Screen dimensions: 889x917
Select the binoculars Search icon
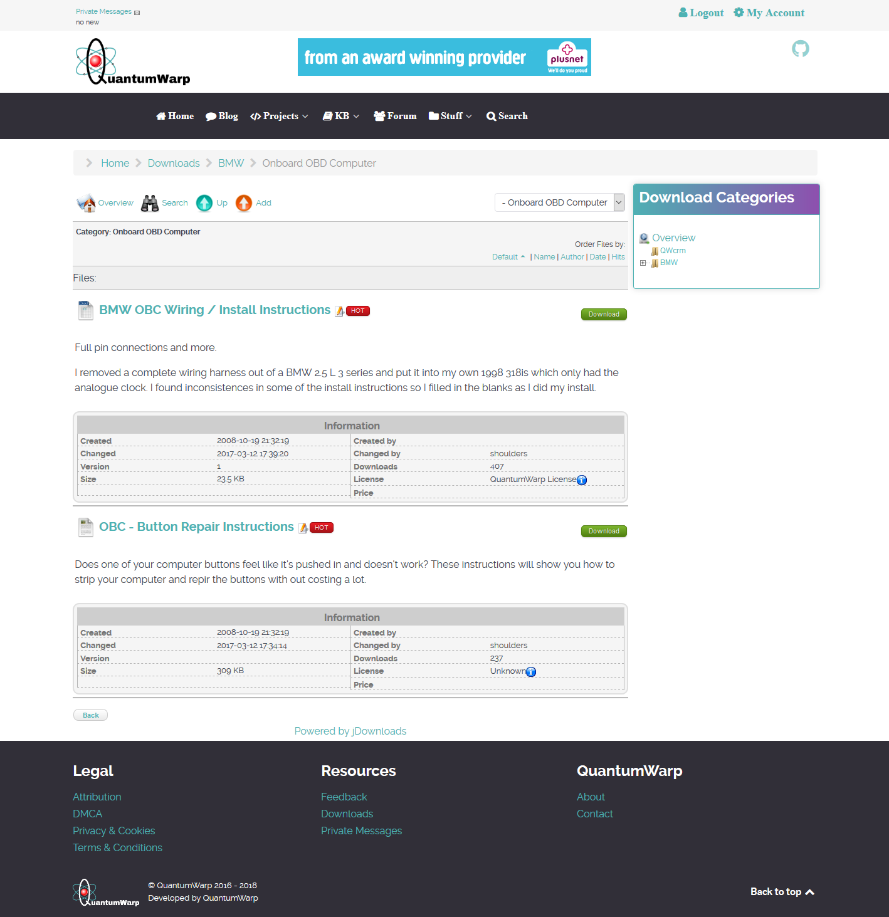(x=150, y=202)
